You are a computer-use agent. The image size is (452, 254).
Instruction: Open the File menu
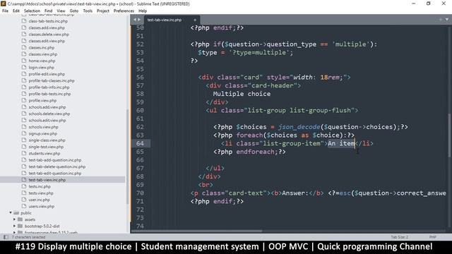pyautogui.click(x=5, y=11)
